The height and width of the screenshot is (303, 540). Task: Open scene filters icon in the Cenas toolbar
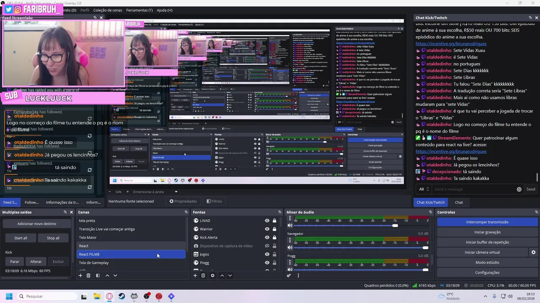tap(98, 276)
